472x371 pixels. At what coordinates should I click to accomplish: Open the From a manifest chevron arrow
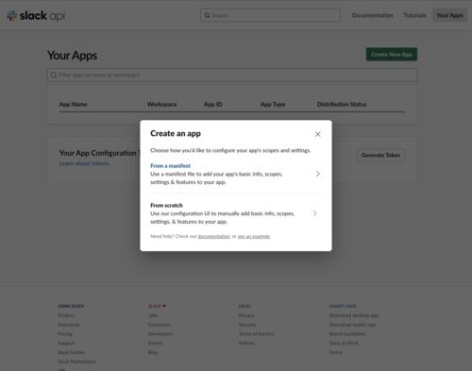point(318,174)
